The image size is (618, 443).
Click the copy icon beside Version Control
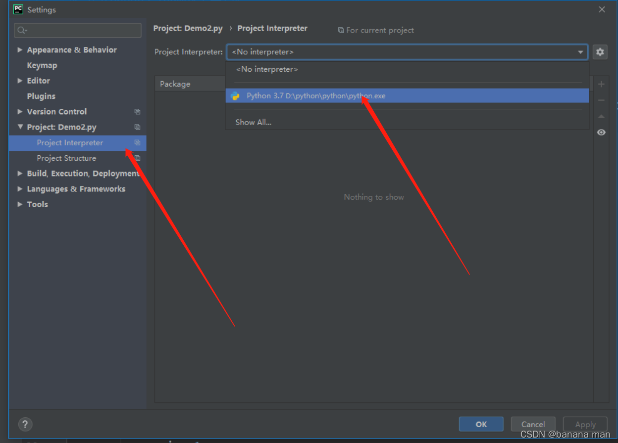point(137,112)
